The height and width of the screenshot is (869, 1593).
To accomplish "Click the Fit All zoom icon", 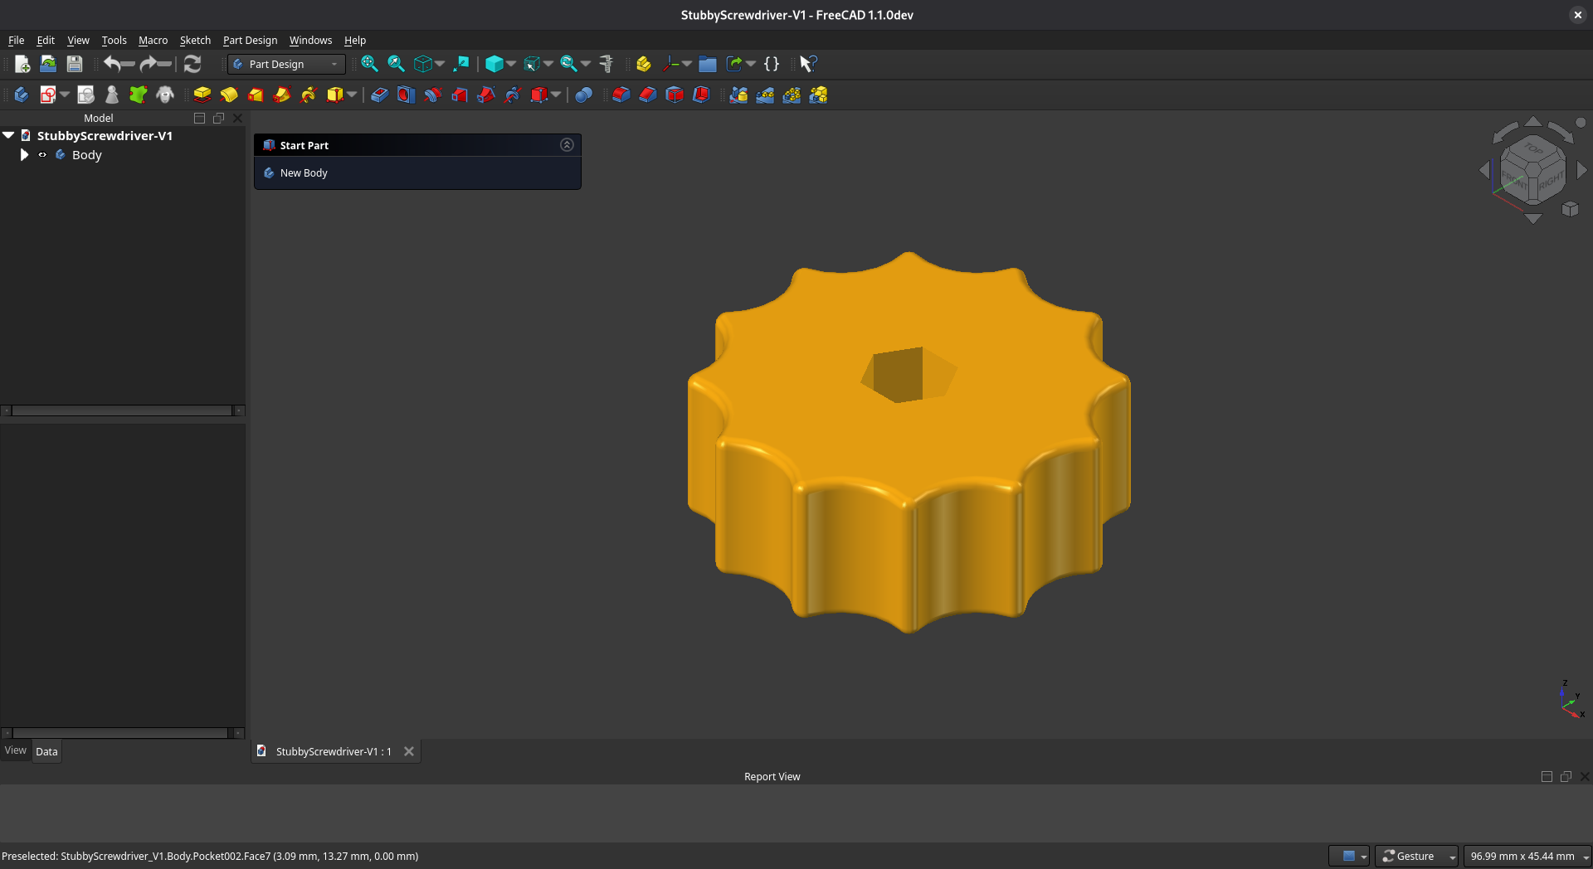I will click(x=369, y=64).
